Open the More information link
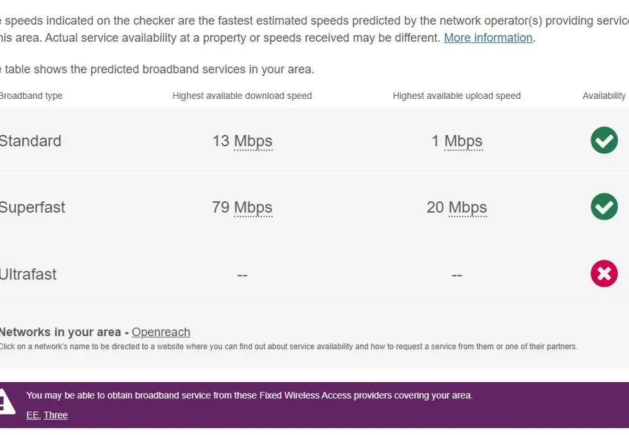The image size is (629, 435). click(488, 37)
